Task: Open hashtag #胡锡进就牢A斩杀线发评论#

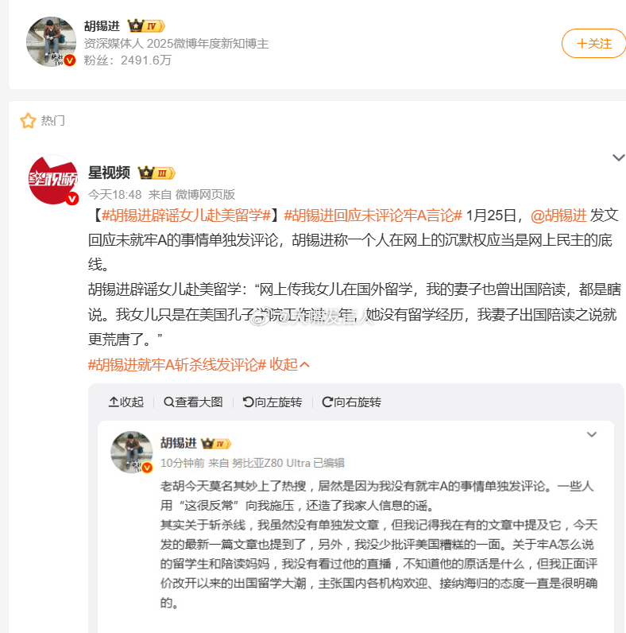Action: tap(177, 364)
